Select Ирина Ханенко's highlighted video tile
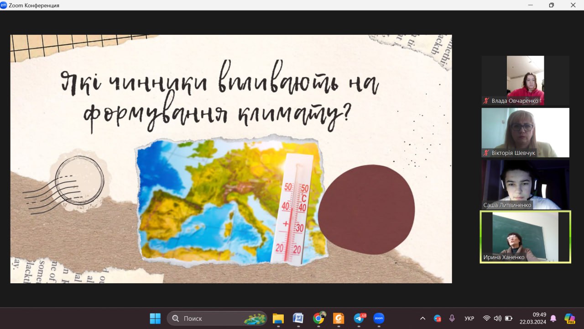 pyautogui.click(x=525, y=237)
